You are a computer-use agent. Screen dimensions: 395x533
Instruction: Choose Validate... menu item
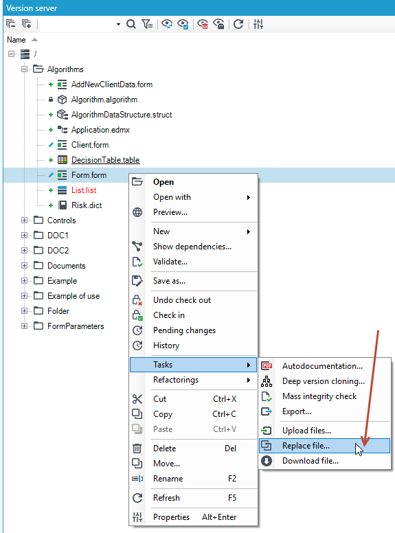click(x=194, y=262)
